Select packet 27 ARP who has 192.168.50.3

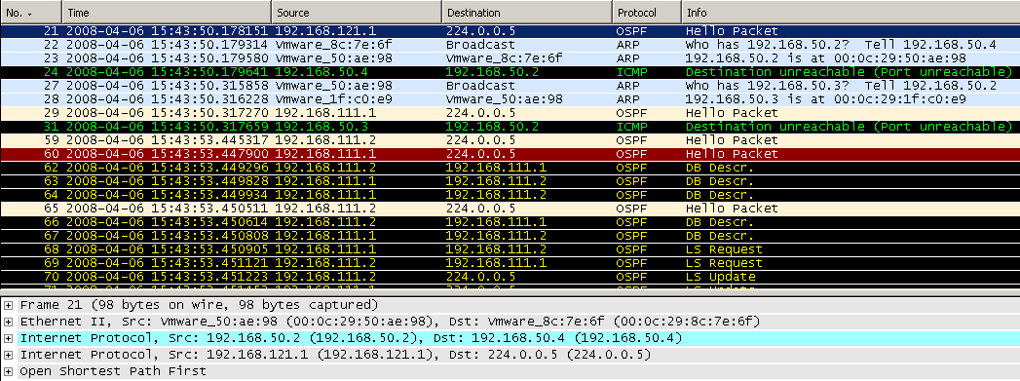click(510, 86)
